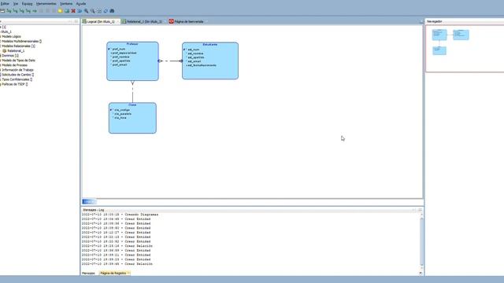Screen dimensions: 504x283
Task: Click the est_num attribute in Estudiante
Action: [x=194, y=50]
